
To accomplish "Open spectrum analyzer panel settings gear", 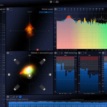I will [56, 9].
